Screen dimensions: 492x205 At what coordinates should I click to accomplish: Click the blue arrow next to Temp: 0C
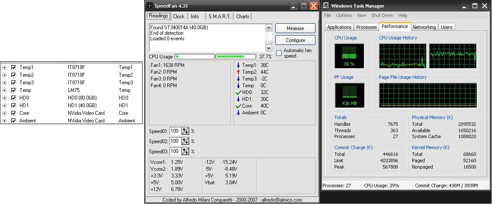pos(238,86)
